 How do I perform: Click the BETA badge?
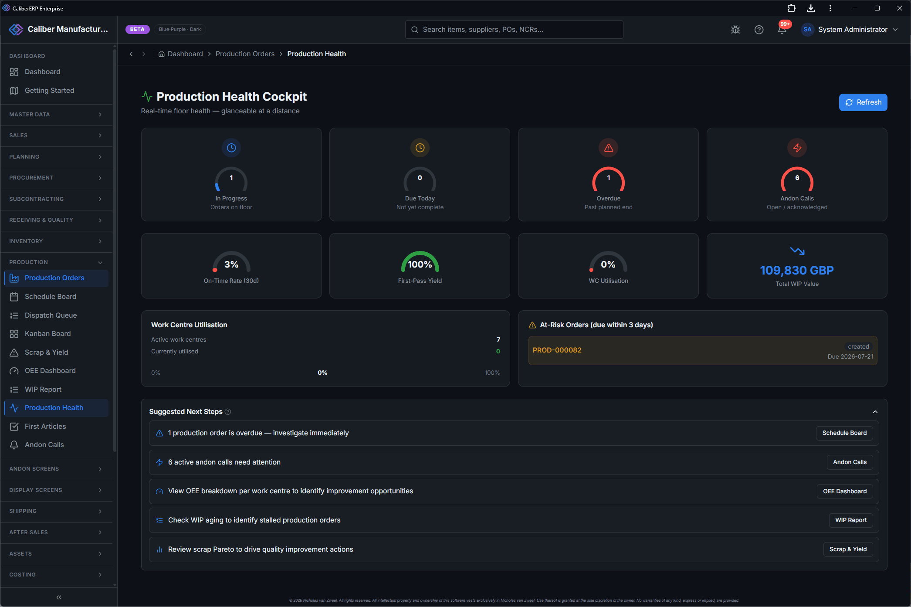tap(137, 30)
